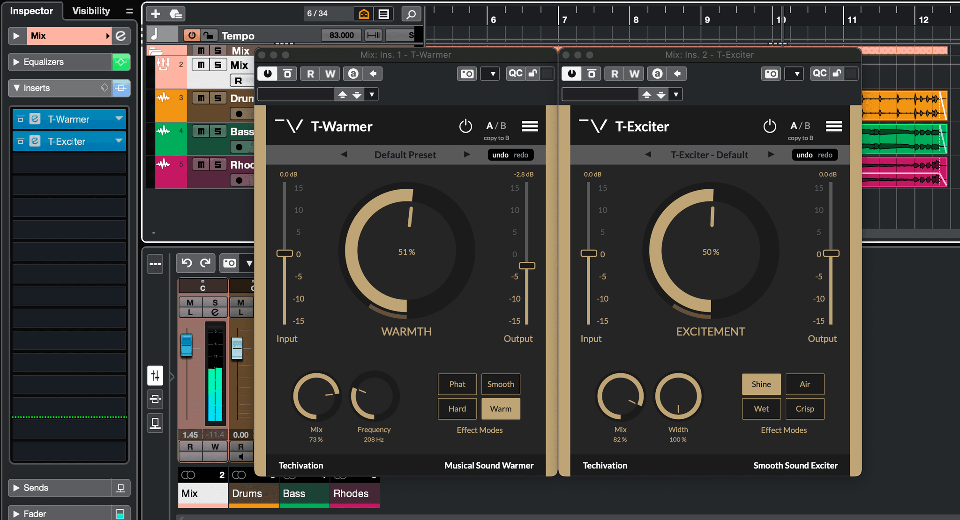Click the undo arrow icon above the mixer
The height and width of the screenshot is (520, 960).
click(187, 263)
